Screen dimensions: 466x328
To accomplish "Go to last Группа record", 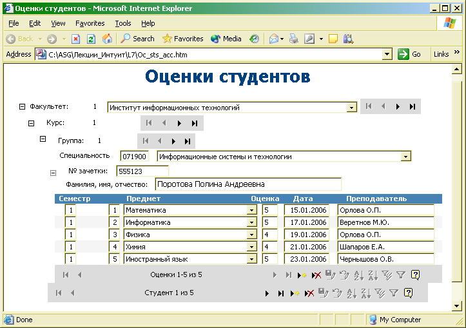I will [x=187, y=141].
